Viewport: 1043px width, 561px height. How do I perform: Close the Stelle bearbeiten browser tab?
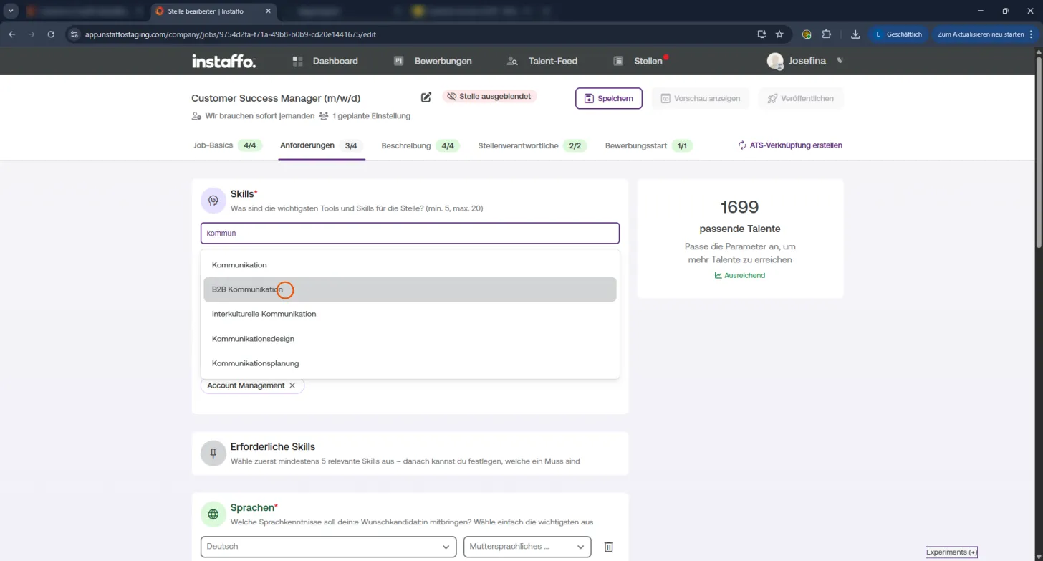point(268,11)
